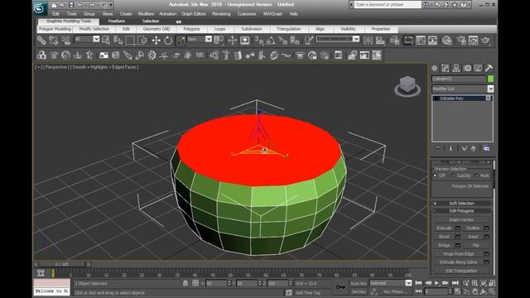Open the Create command panel tab
This screenshot has height=298, width=530.
pos(435,68)
